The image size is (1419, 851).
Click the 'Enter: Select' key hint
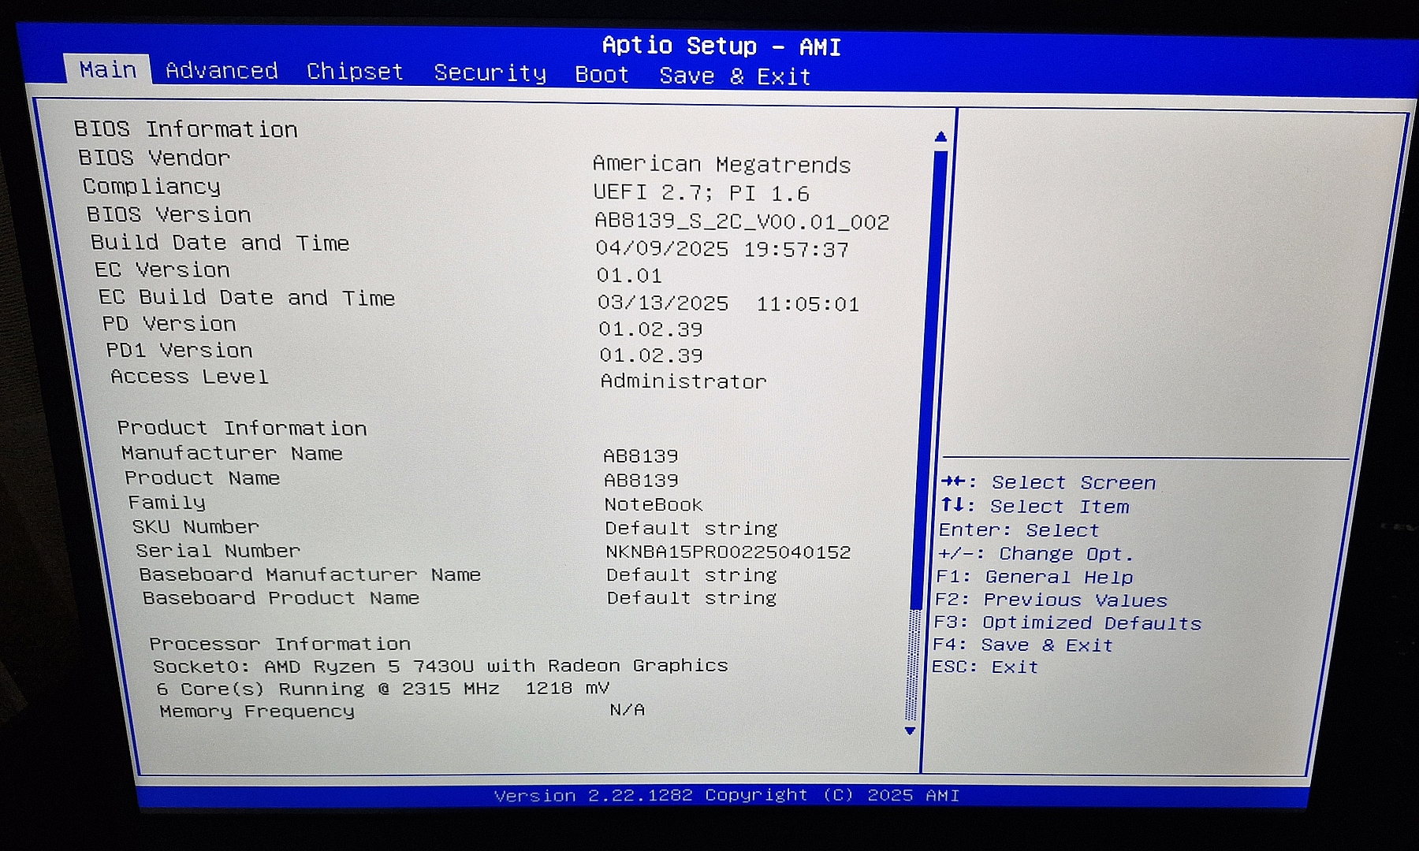tap(1019, 530)
